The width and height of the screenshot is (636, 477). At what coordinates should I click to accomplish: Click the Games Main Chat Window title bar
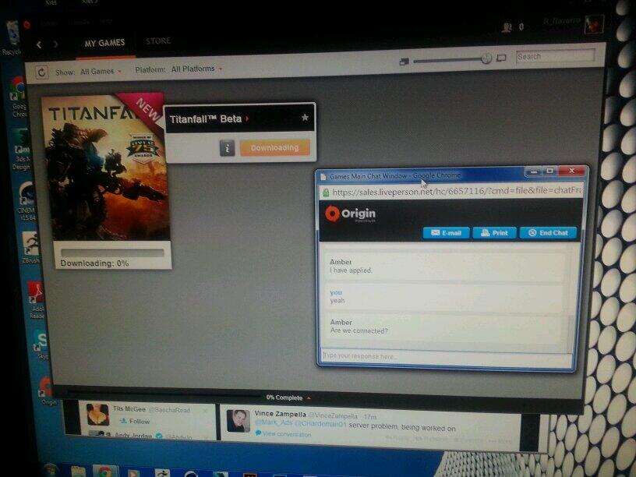click(422, 176)
